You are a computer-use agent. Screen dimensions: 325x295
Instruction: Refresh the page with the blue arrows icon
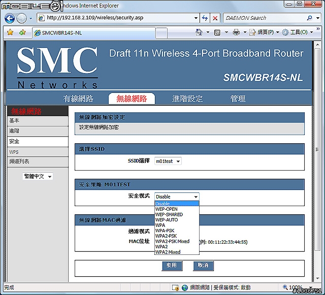pyautogui.click(x=205, y=18)
